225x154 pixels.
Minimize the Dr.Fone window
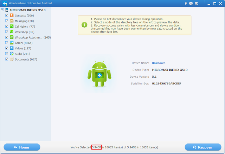209,4
